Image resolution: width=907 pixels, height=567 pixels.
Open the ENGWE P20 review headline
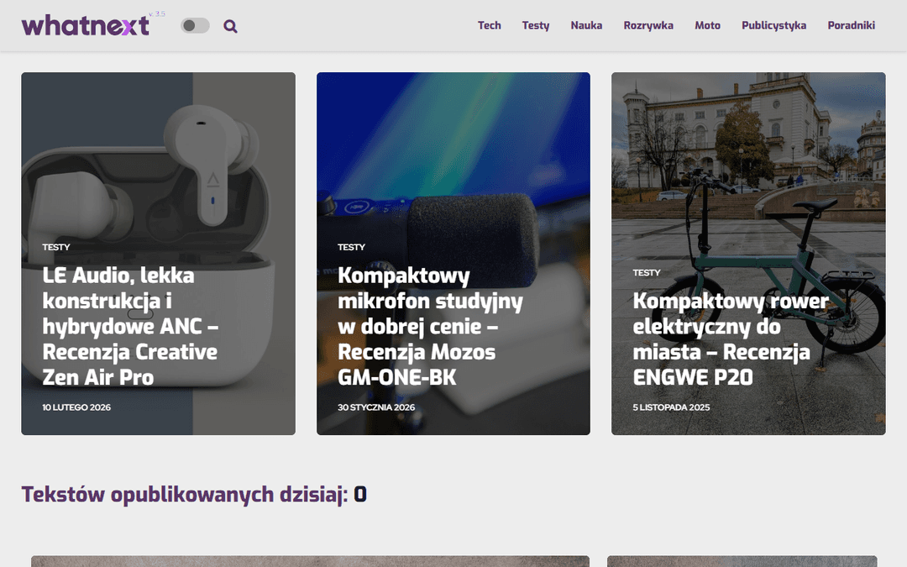[731, 339]
